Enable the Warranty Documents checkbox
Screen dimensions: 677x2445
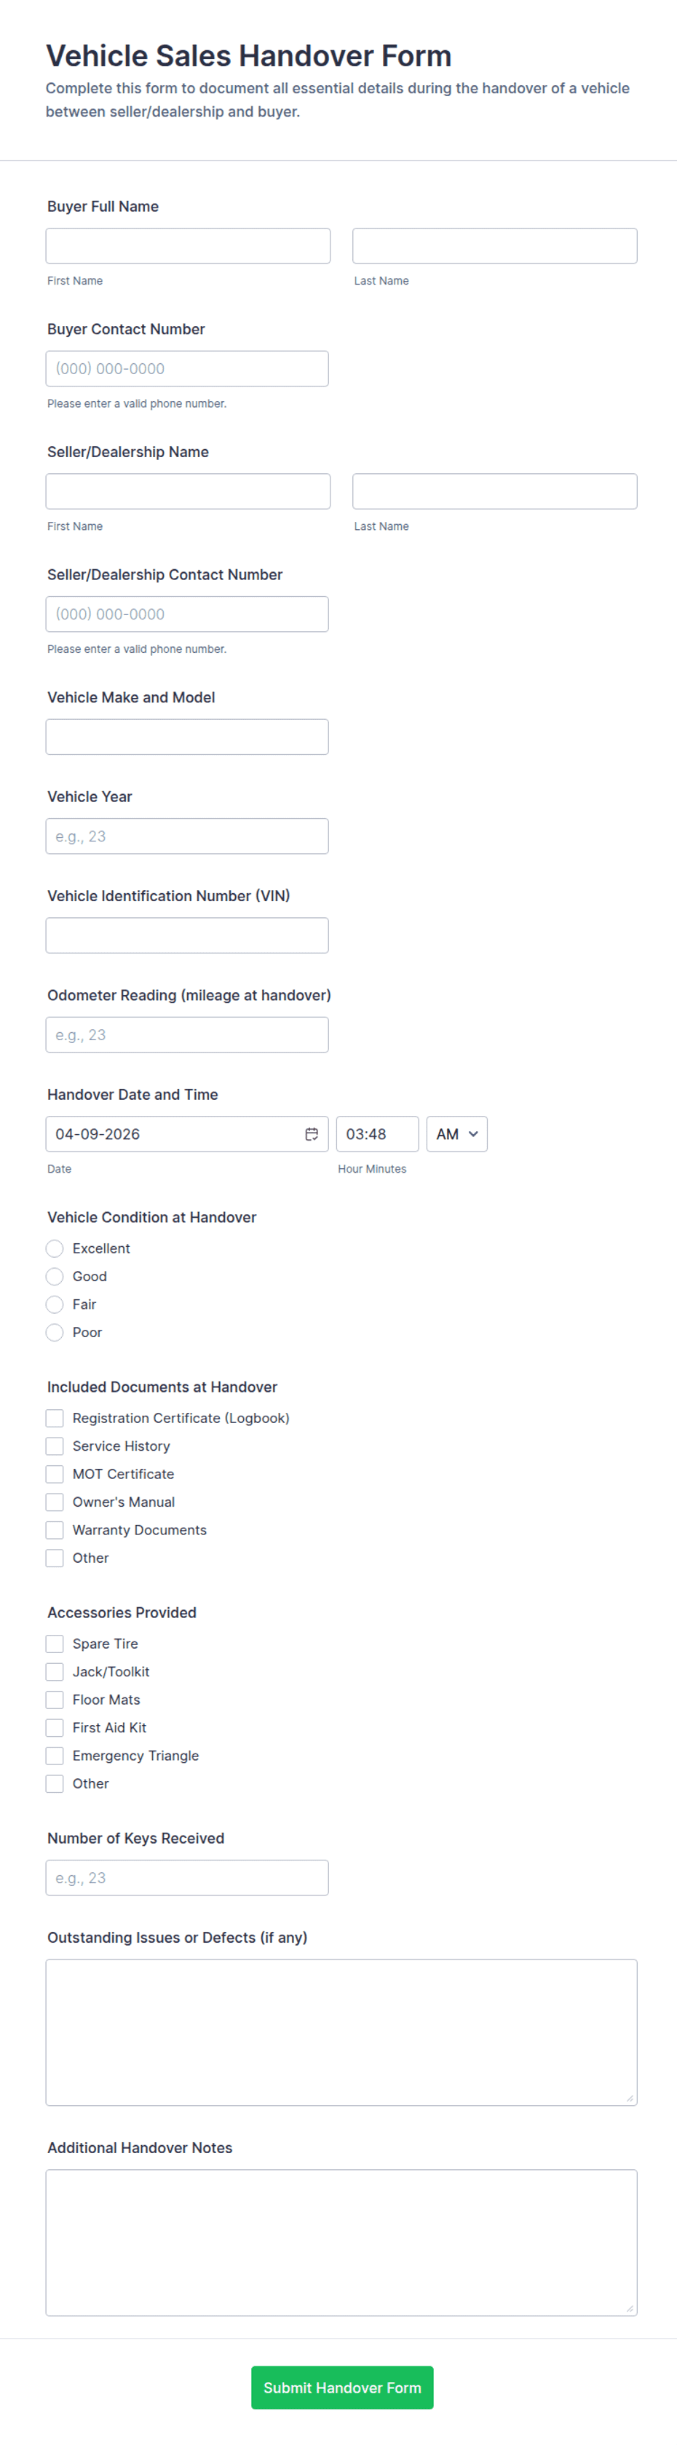click(x=55, y=1530)
